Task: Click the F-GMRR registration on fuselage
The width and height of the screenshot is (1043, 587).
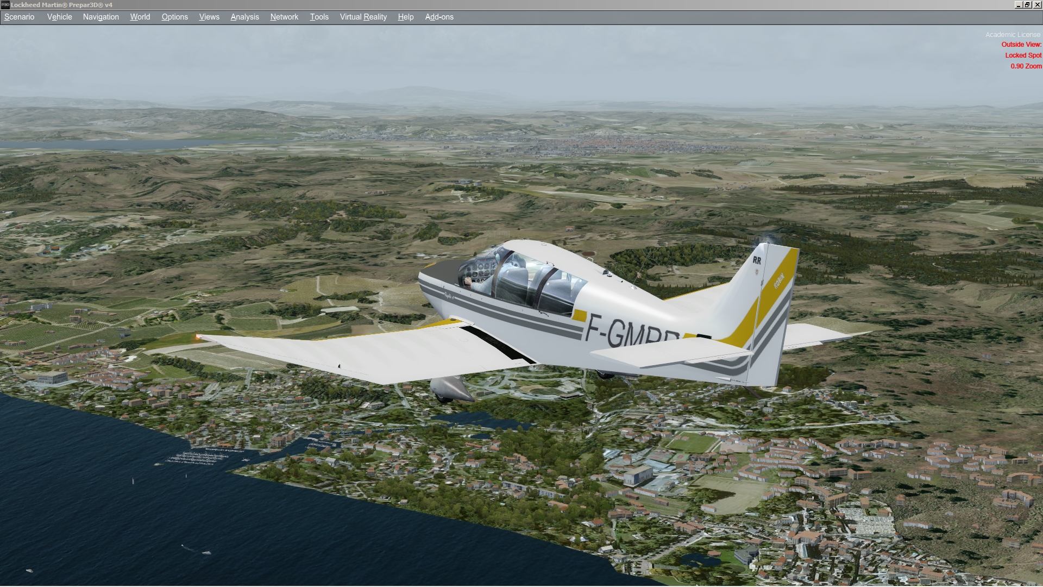Action: pos(633,331)
